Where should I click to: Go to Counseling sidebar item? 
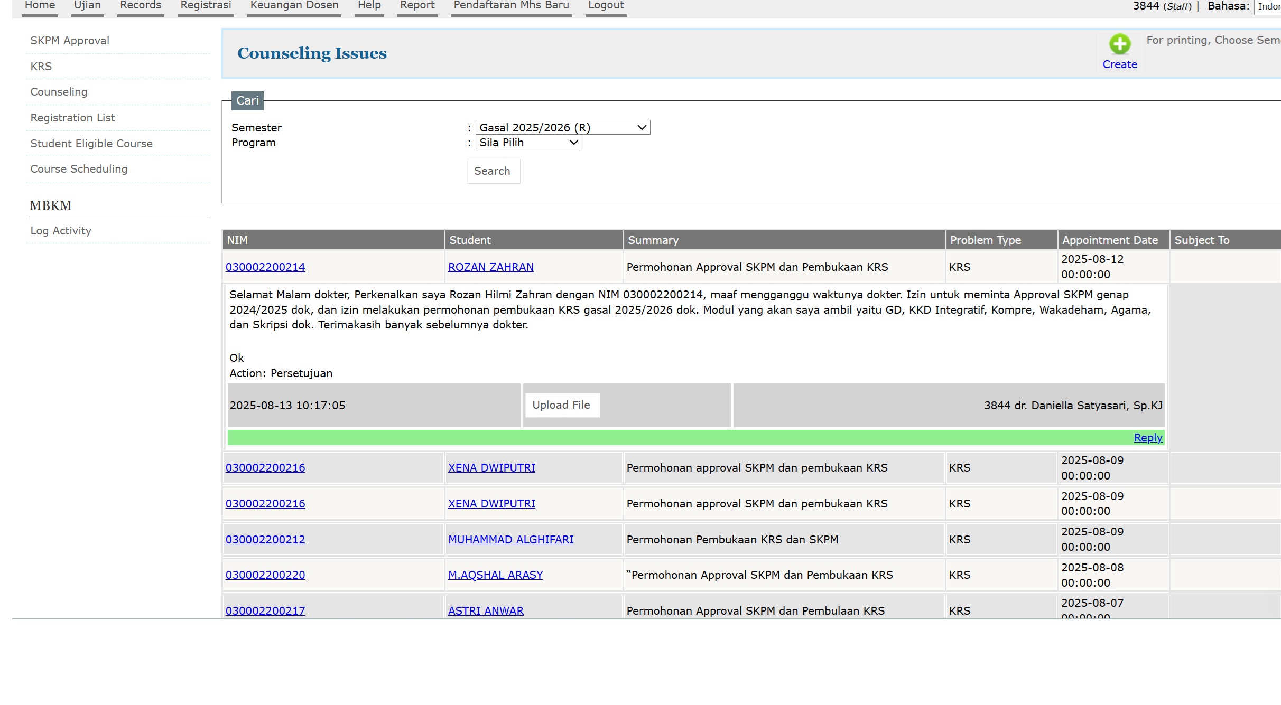click(59, 92)
